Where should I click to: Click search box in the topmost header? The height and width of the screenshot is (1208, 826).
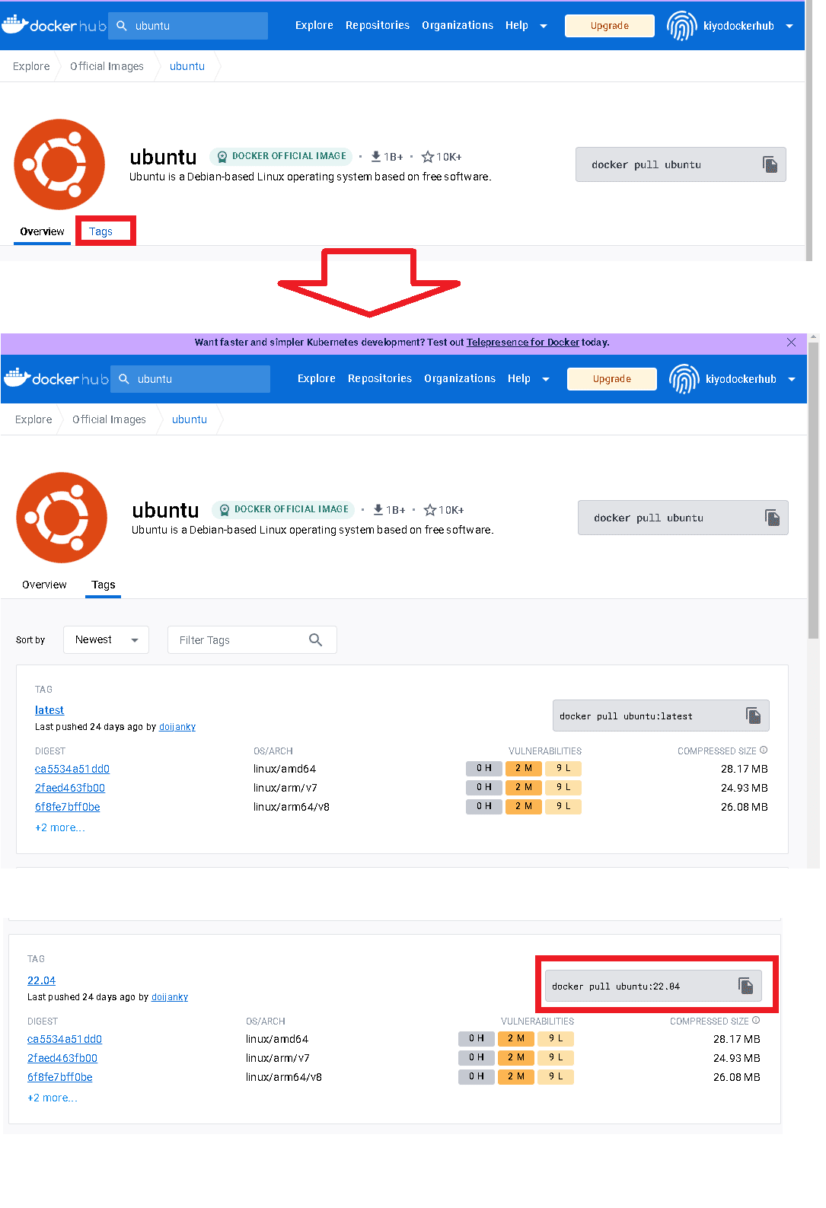click(188, 26)
